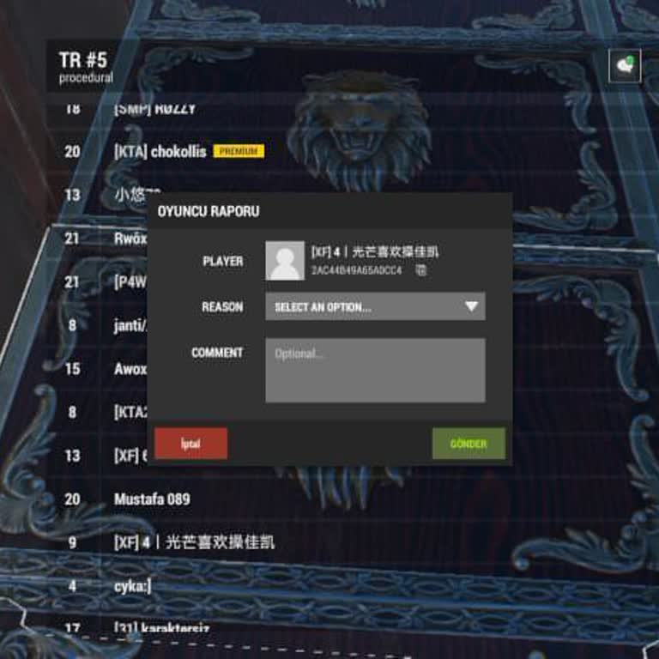This screenshot has height=659, width=659.
Task: Select player [KTA] chokollis in list
Action: pos(160,151)
